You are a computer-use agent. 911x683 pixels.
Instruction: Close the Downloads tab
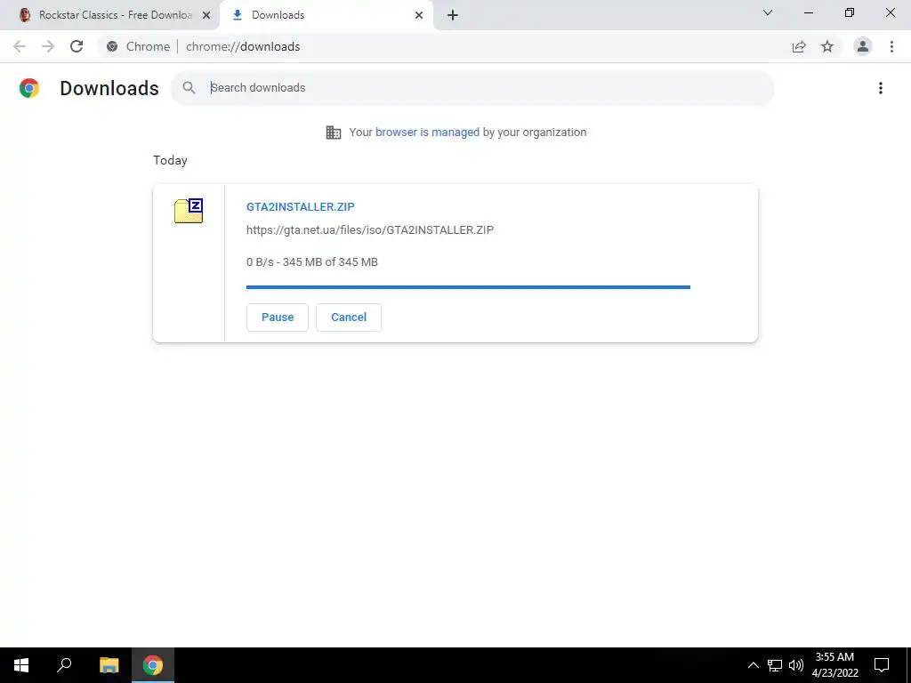click(419, 15)
